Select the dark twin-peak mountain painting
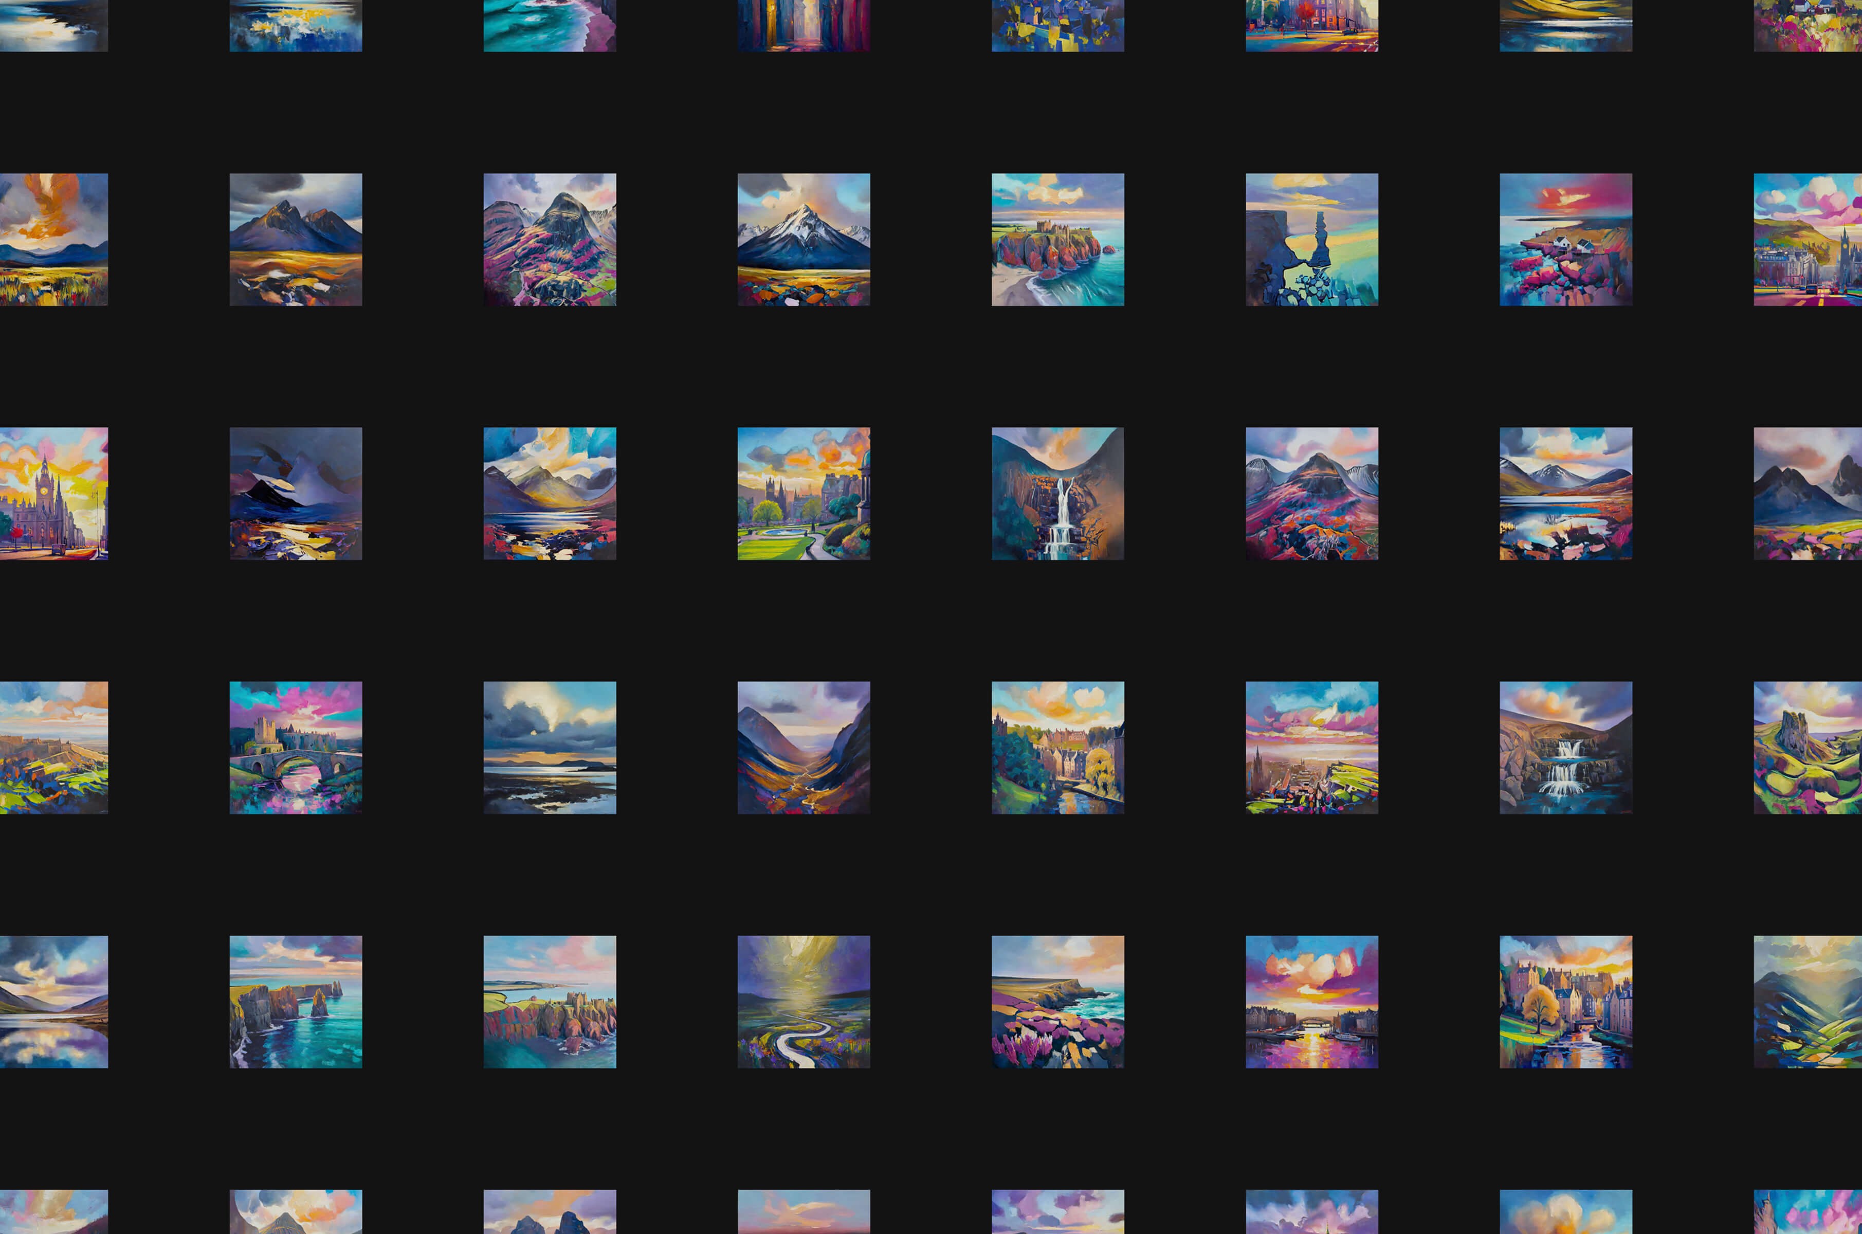The image size is (1862, 1234). pos(295,239)
